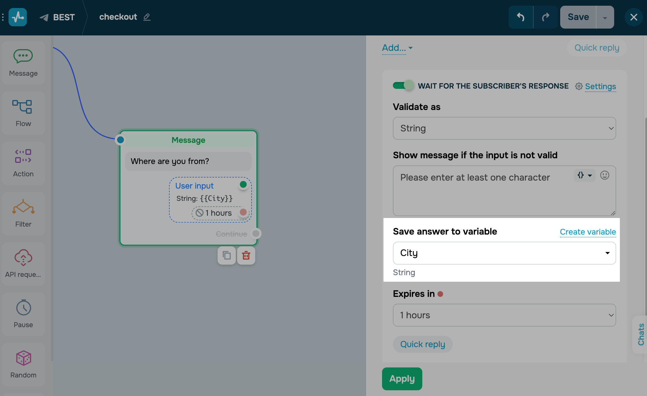This screenshot has width=647, height=396.
Task: Add a Random block from sidebar
Action: pyautogui.click(x=23, y=364)
